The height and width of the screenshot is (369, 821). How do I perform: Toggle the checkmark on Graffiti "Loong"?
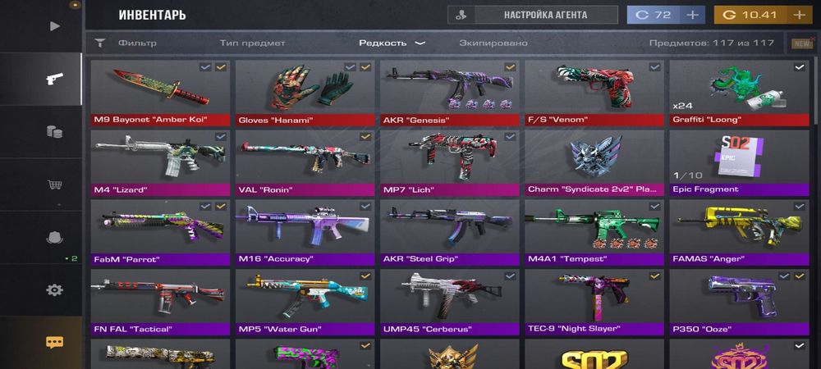[800, 67]
